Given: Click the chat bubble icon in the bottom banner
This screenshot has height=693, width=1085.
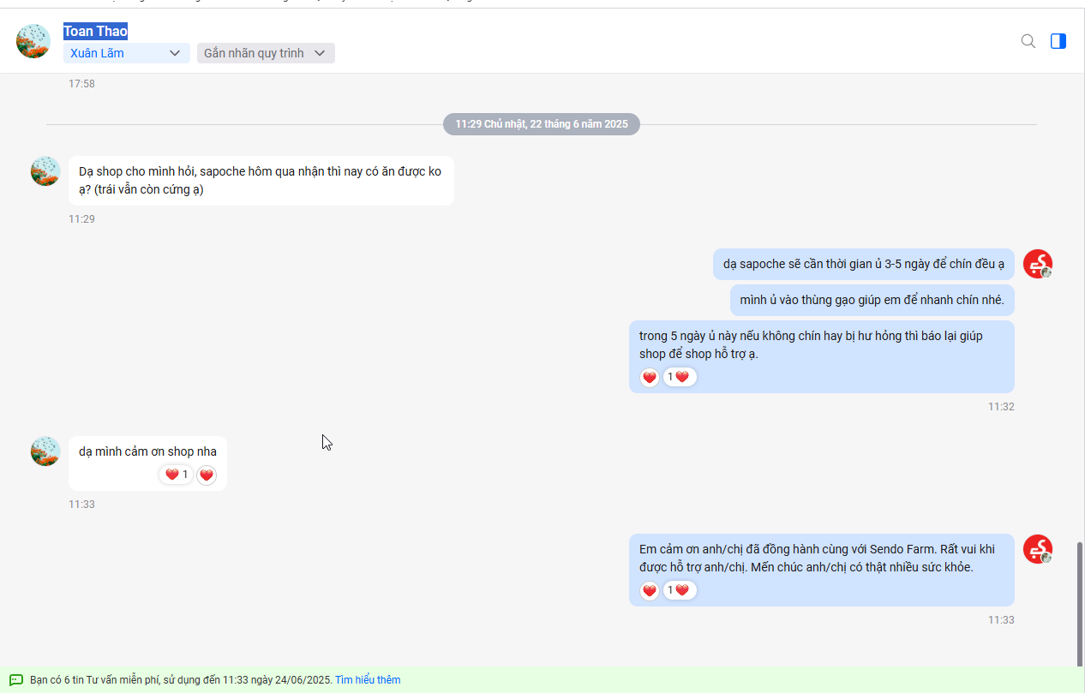Looking at the screenshot, I should pos(16,680).
